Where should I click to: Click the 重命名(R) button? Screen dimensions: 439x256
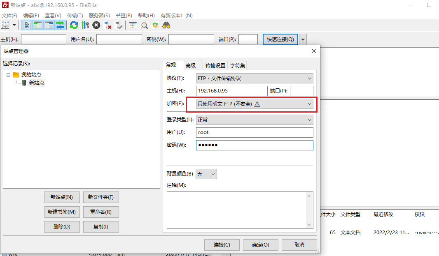coord(101,212)
